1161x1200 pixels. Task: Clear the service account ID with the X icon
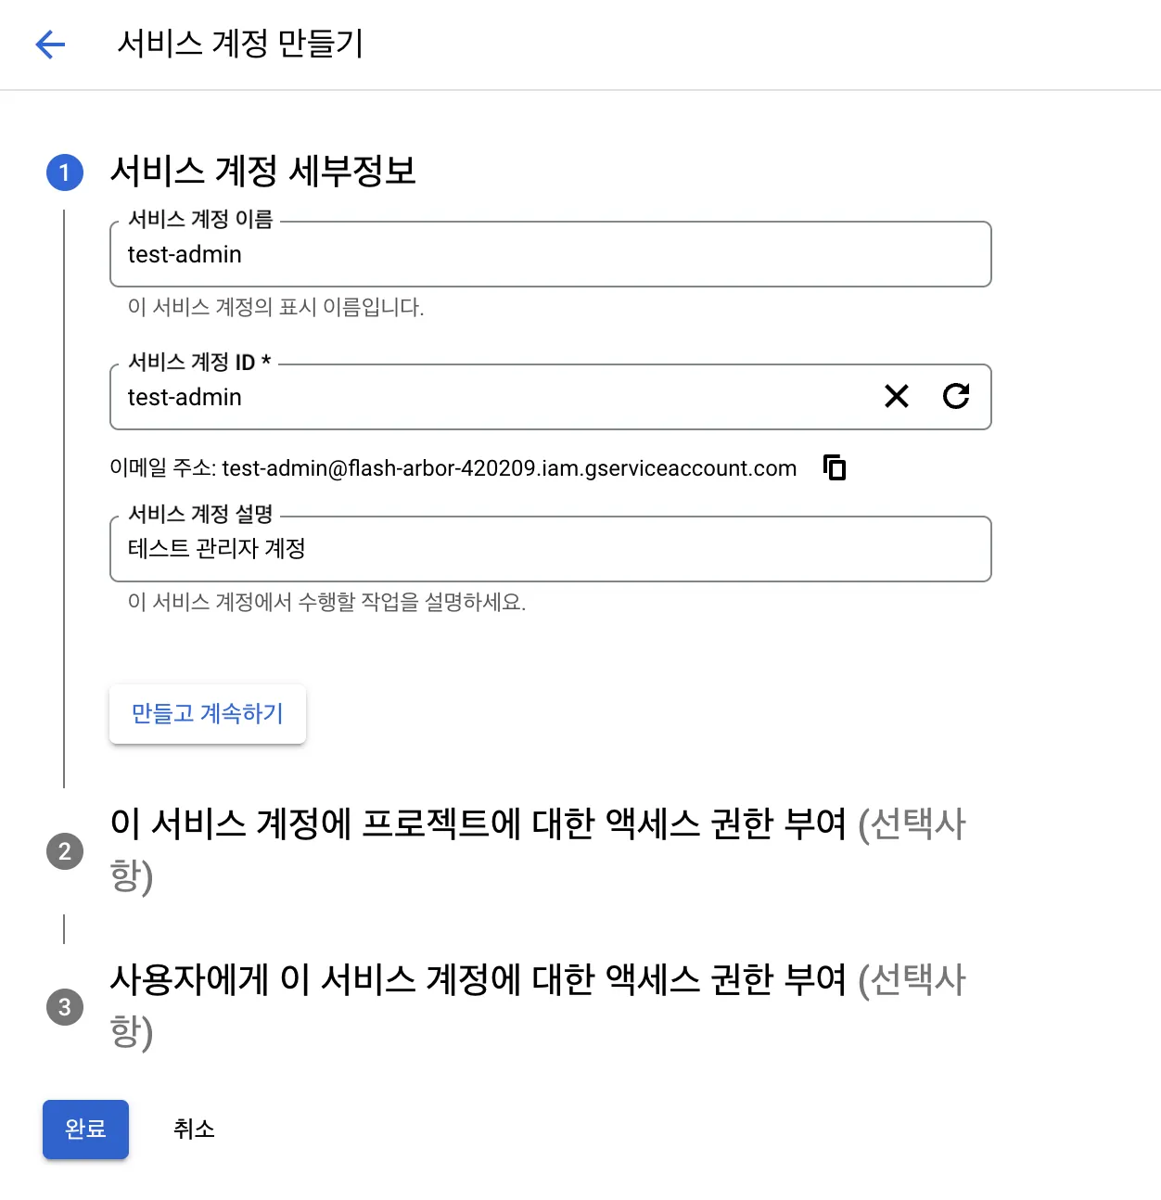click(896, 397)
